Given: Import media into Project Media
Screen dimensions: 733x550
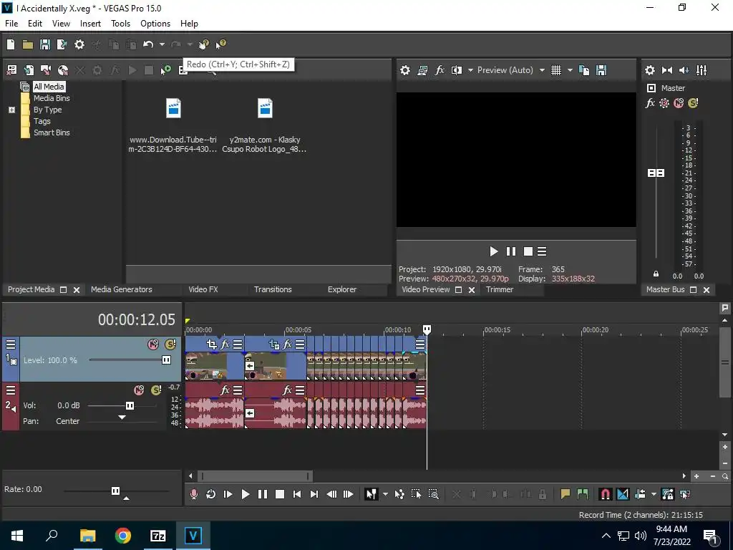Looking at the screenshot, I should [29, 70].
